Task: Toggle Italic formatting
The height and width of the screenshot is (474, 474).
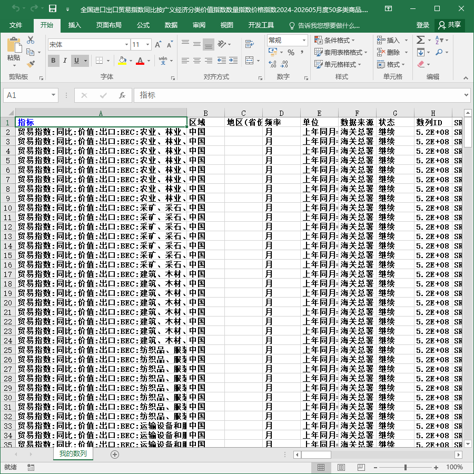Action: click(x=65, y=61)
